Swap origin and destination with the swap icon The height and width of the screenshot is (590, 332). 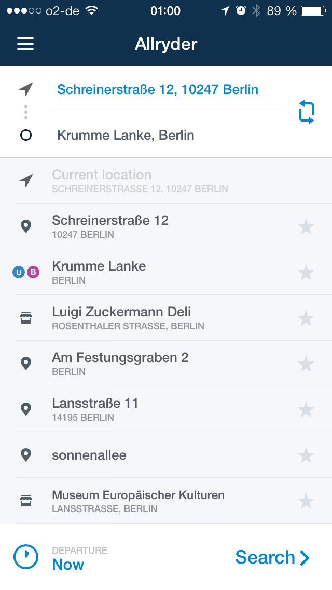tap(307, 112)
